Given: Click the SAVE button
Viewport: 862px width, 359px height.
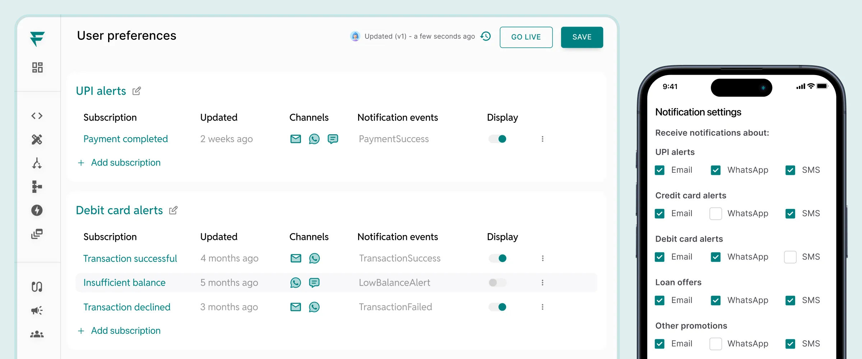Looking at the screenshot, I should pos(582,37).
